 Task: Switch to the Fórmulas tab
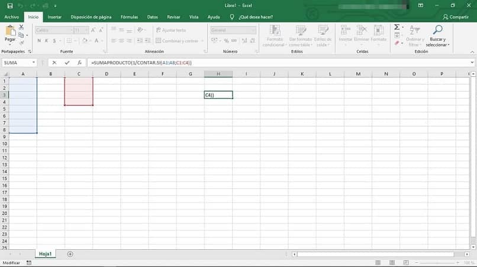(x=129, y=17)
